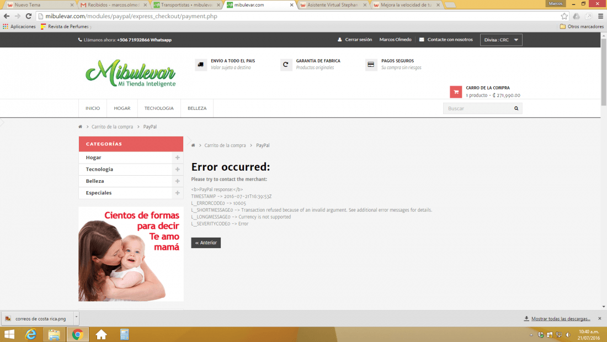Image resolution: width=607 pixels, height=342 pixels.
Task: Open calculator icon in taskbar
Action: [x=124, y=334]
